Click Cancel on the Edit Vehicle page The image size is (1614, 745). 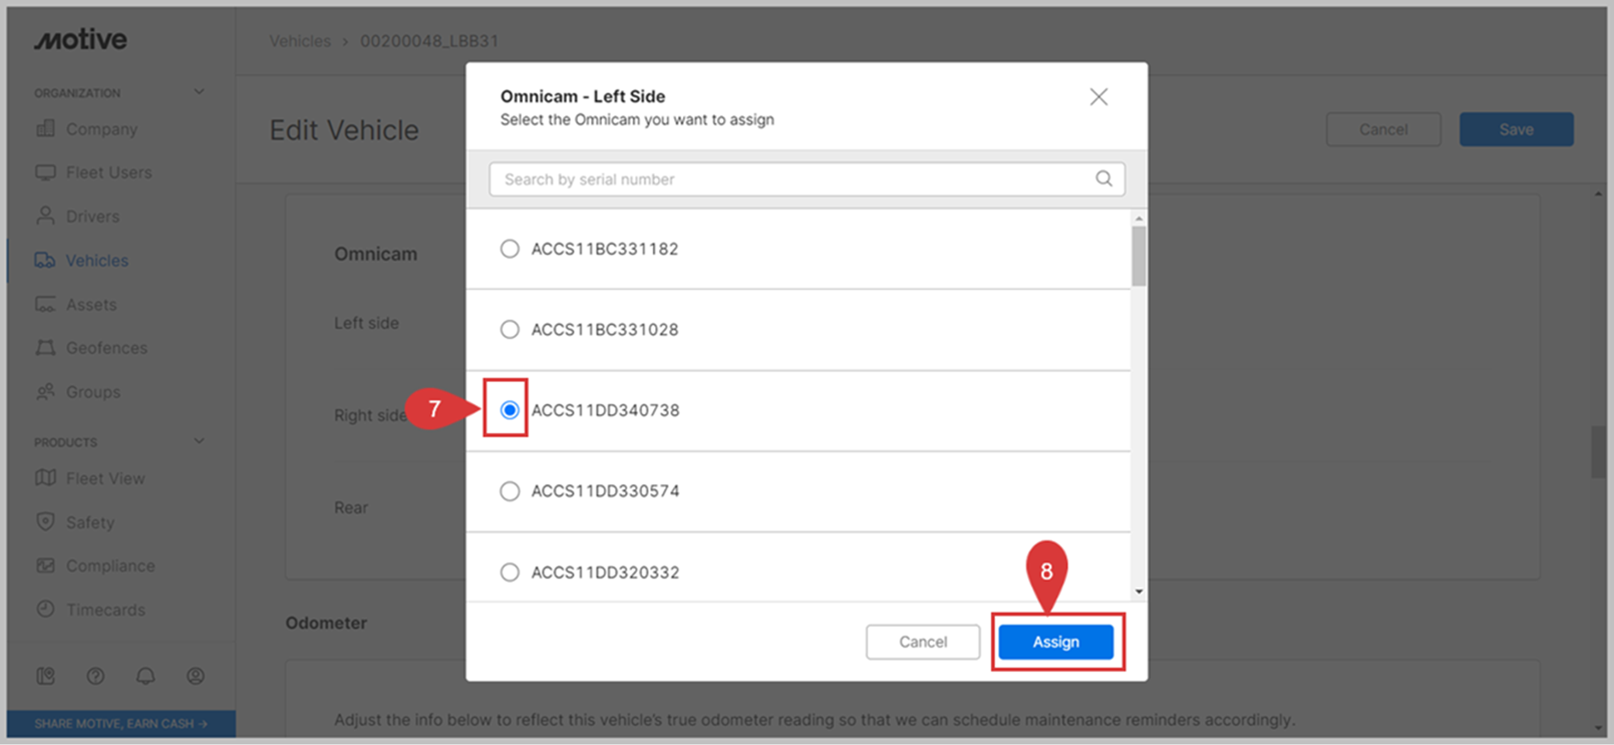tap(1384, 129)
